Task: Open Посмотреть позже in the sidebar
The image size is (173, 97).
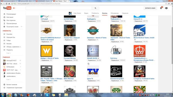Action: [x=12, y=27]
